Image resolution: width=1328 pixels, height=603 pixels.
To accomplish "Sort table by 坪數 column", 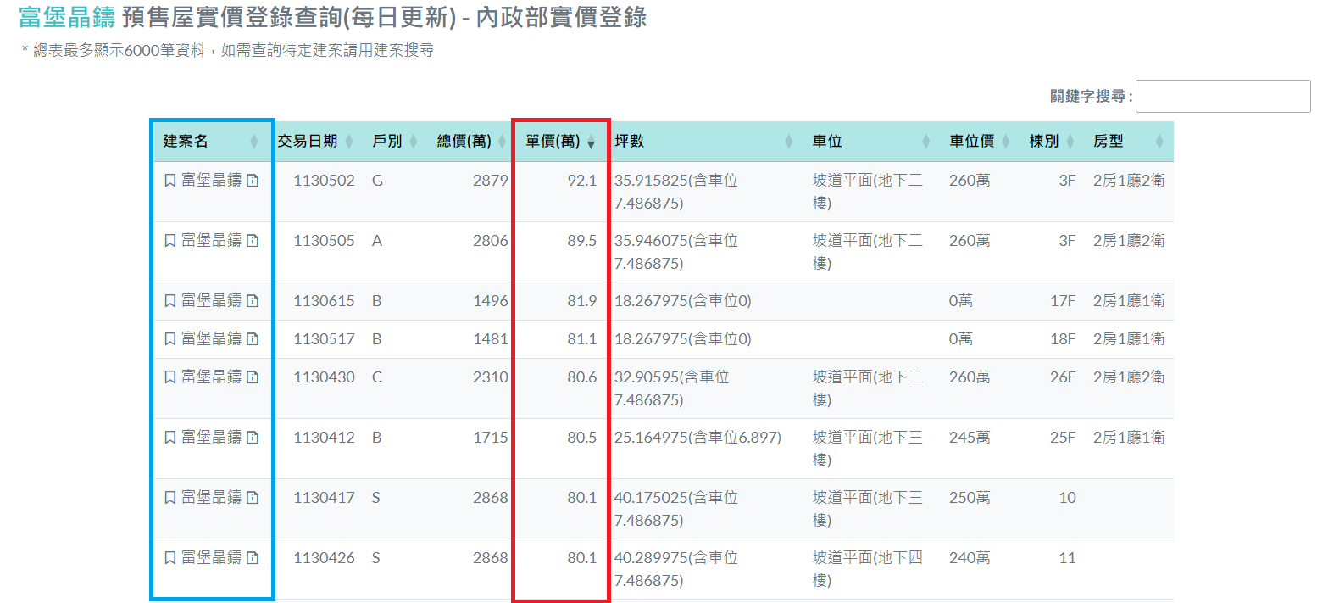I will pyautogui.click(x=703, y=142).
